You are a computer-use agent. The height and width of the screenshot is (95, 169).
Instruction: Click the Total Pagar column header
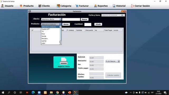[x=108, y=30]
